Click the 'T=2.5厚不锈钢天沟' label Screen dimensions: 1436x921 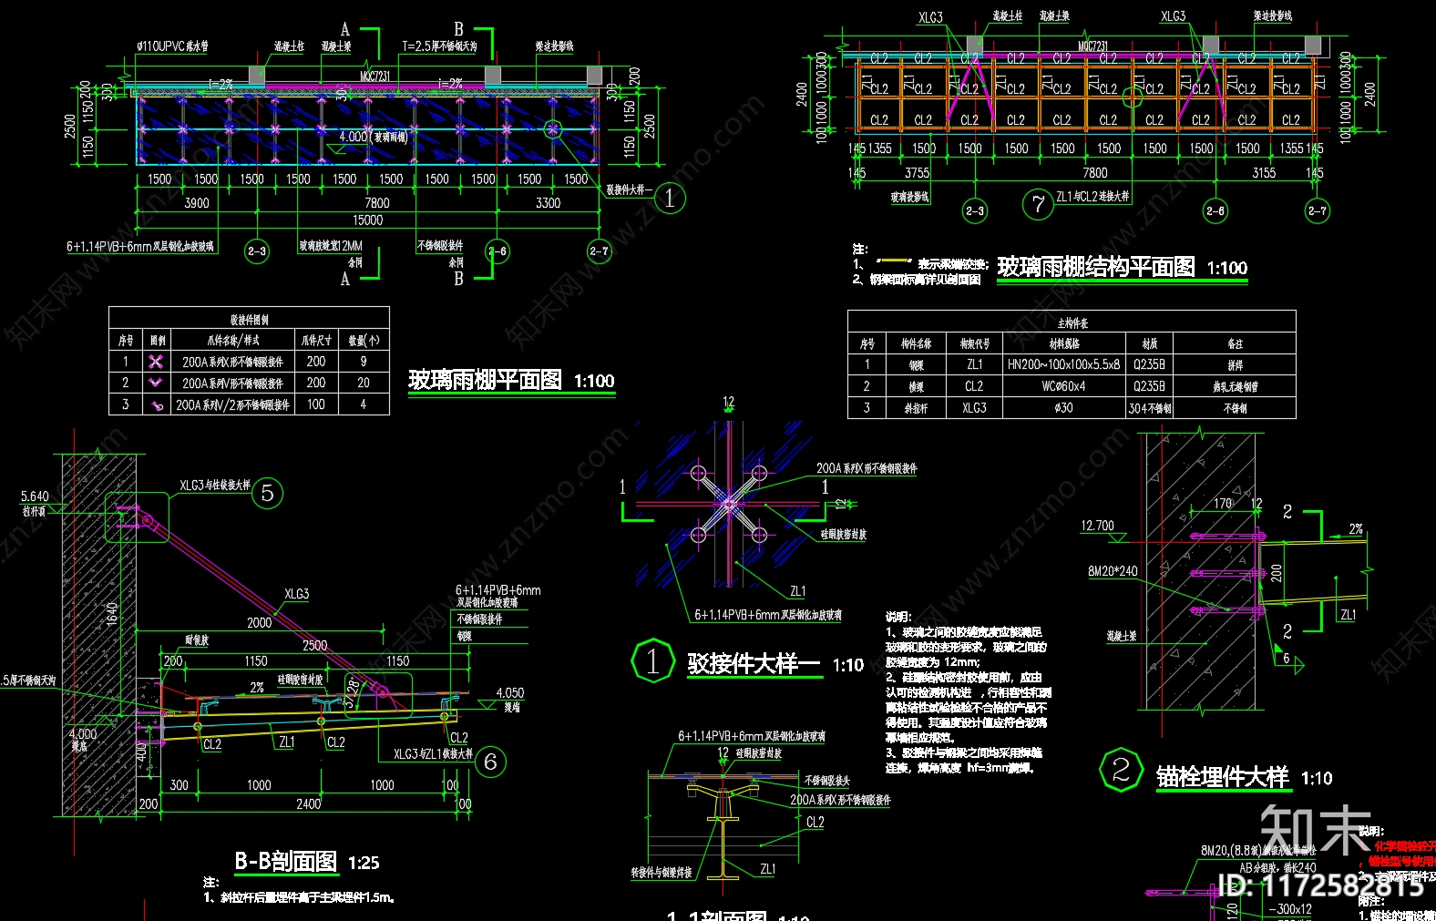pos(439,46)
